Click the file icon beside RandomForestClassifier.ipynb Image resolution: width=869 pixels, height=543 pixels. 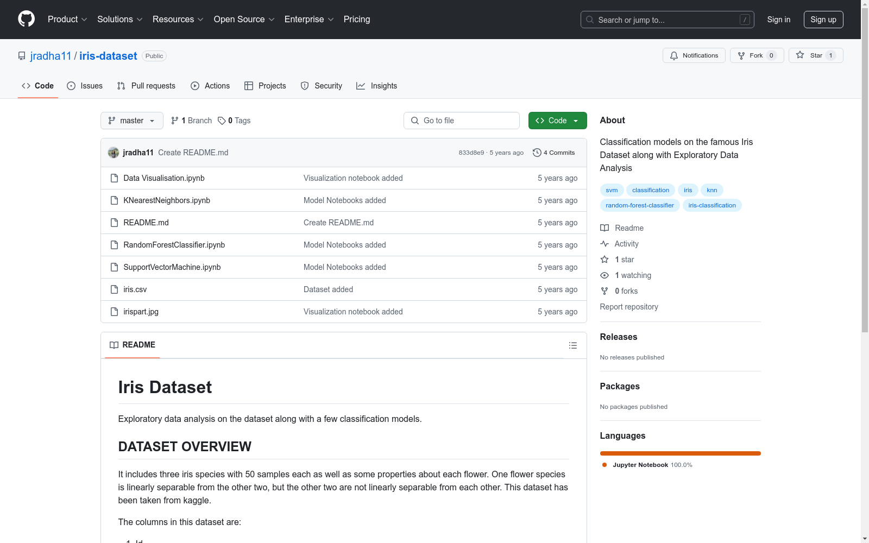pos(114,245)
